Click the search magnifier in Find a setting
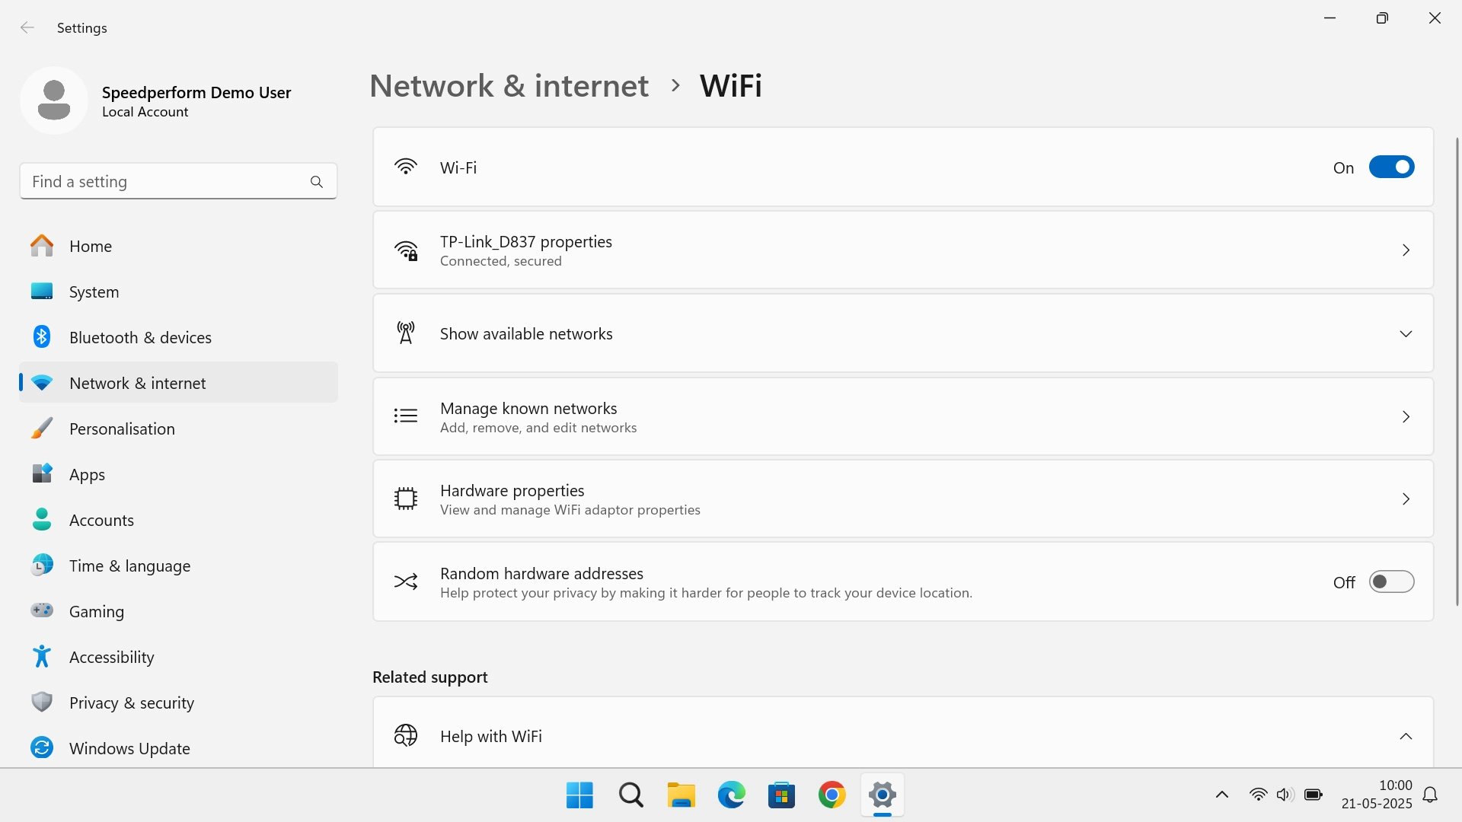 317,181
